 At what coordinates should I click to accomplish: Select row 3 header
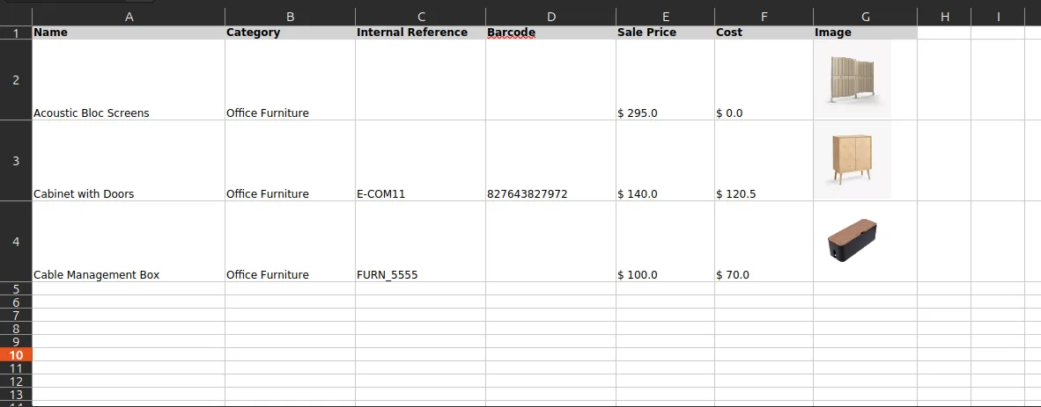pos(16,160)
